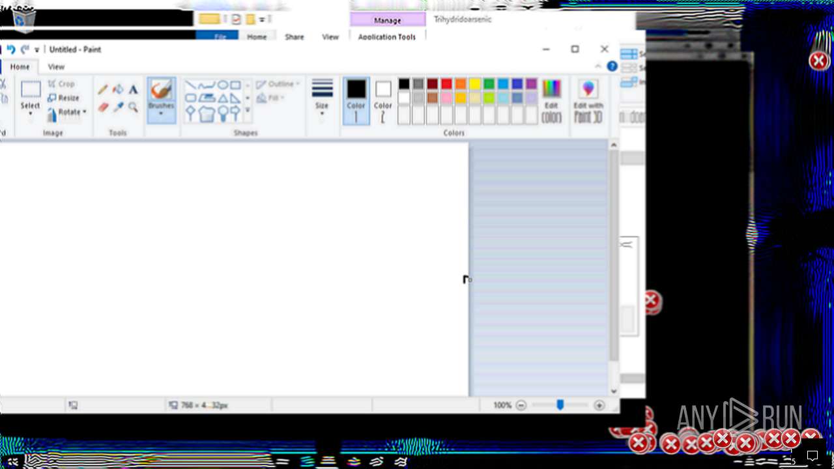
Task: Click the 100% zoom percentage text
Action: [x=502, y=405]
